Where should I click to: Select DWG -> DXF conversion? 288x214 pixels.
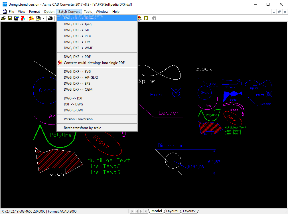tap(97, 98)
